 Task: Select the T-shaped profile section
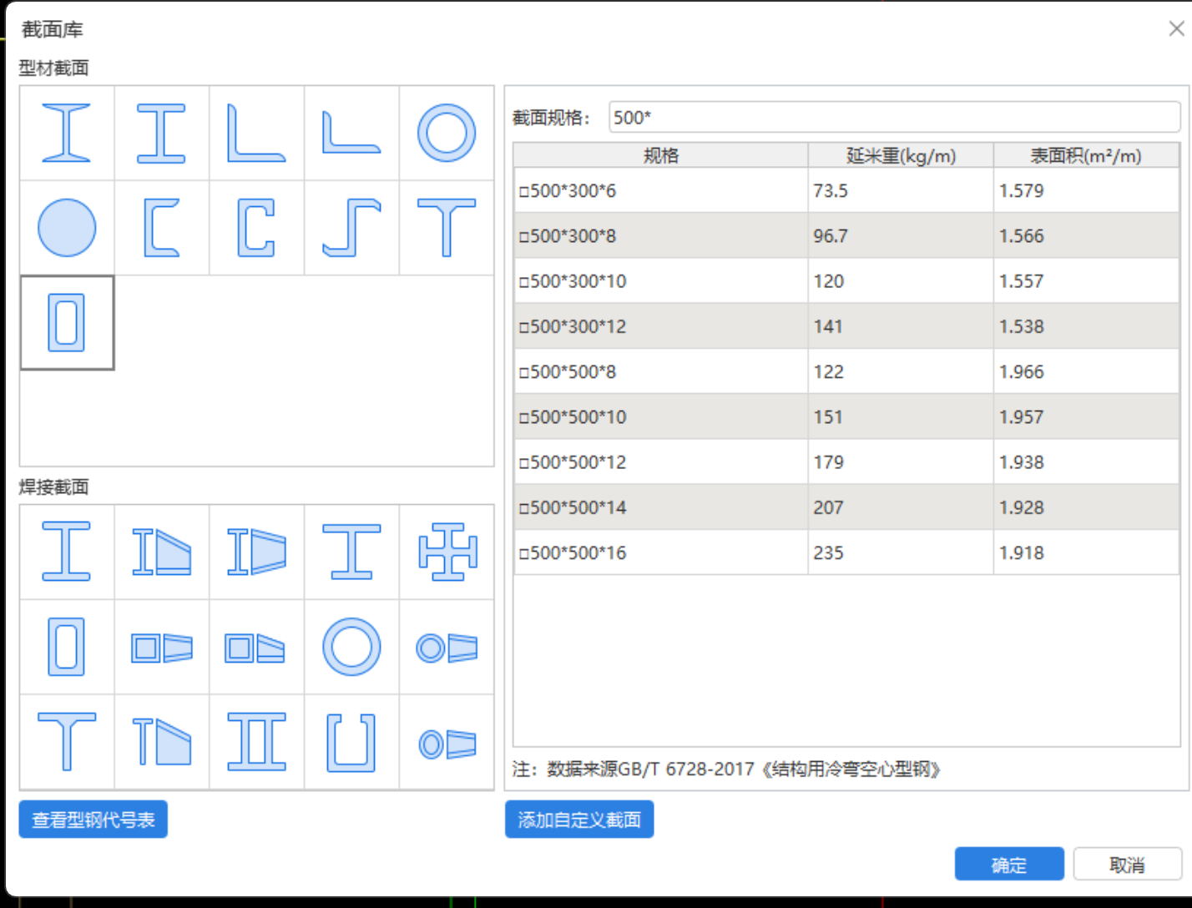point(447,228)
